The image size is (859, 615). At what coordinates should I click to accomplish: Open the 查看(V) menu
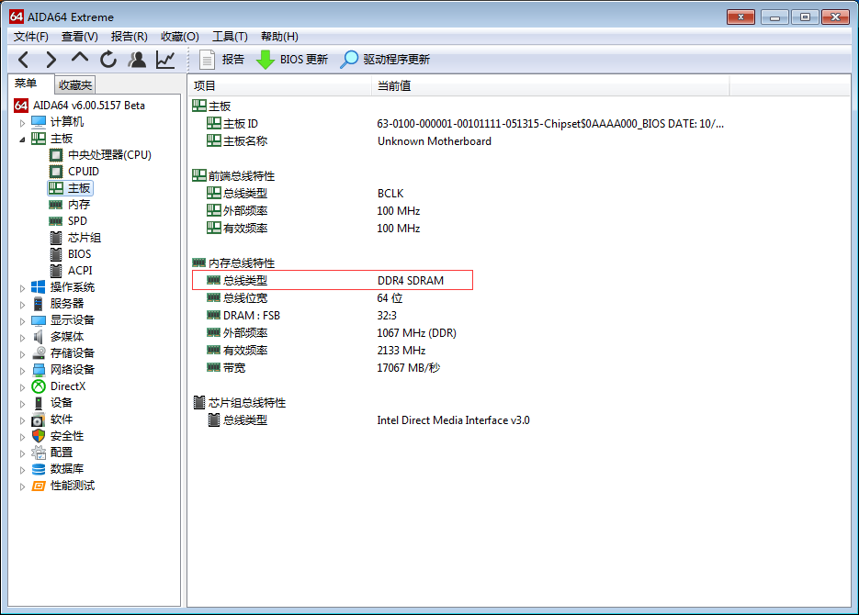[79, 36]
